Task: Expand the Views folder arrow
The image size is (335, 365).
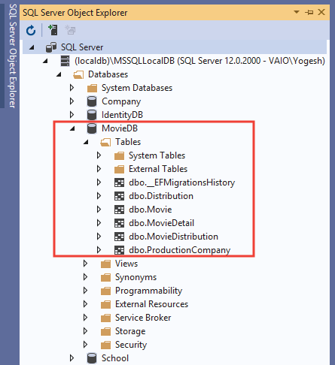Action: [x=85, y=264]
